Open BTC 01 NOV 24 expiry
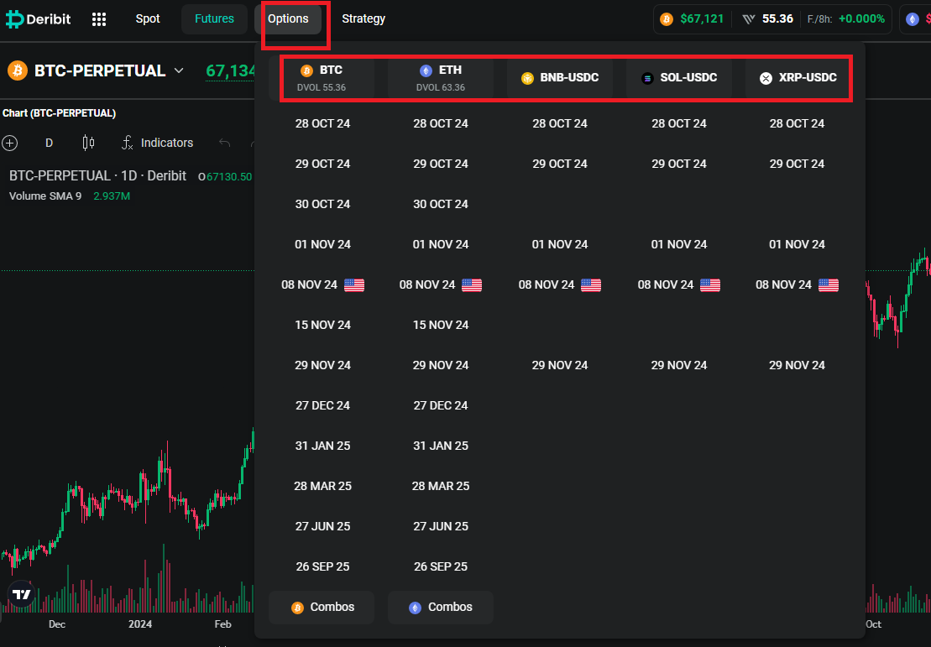931x647 pixels. point(322,244)
